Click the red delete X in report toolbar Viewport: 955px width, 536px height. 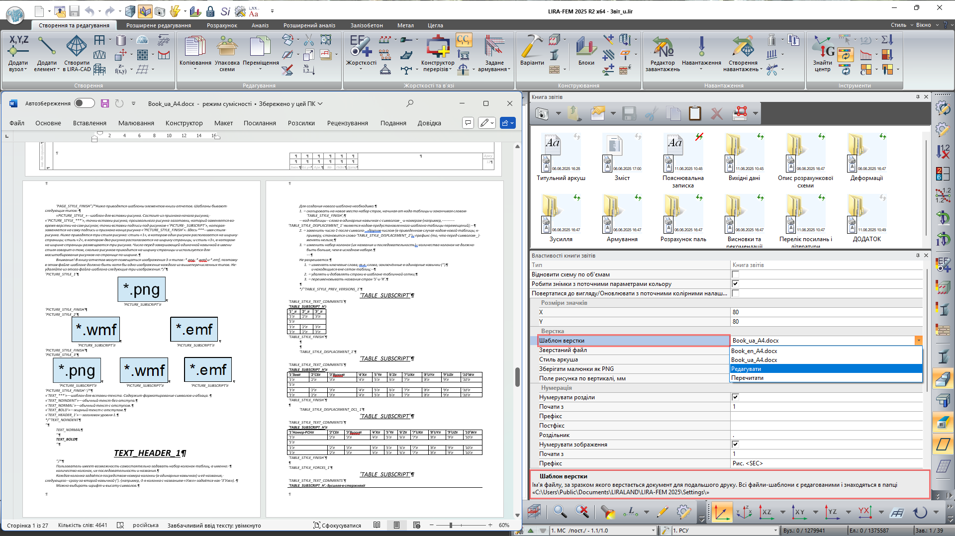pos(716,114)
